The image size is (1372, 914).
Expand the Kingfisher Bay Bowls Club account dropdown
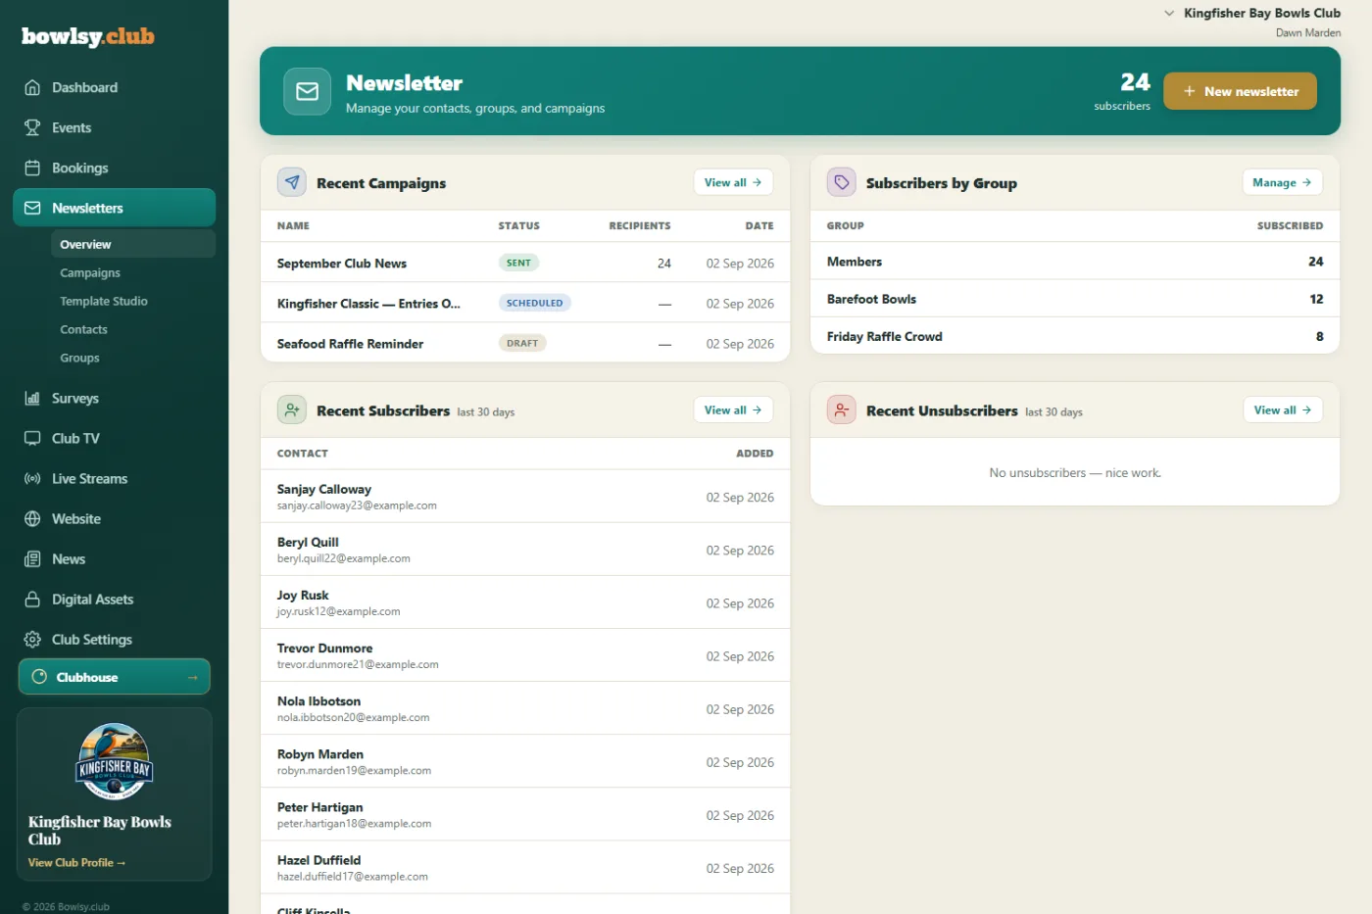[1252, 14]
